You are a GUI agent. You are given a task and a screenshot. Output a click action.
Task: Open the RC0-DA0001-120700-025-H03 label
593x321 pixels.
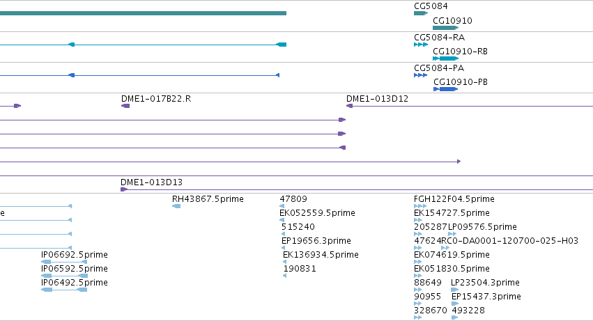pos(510,241)
